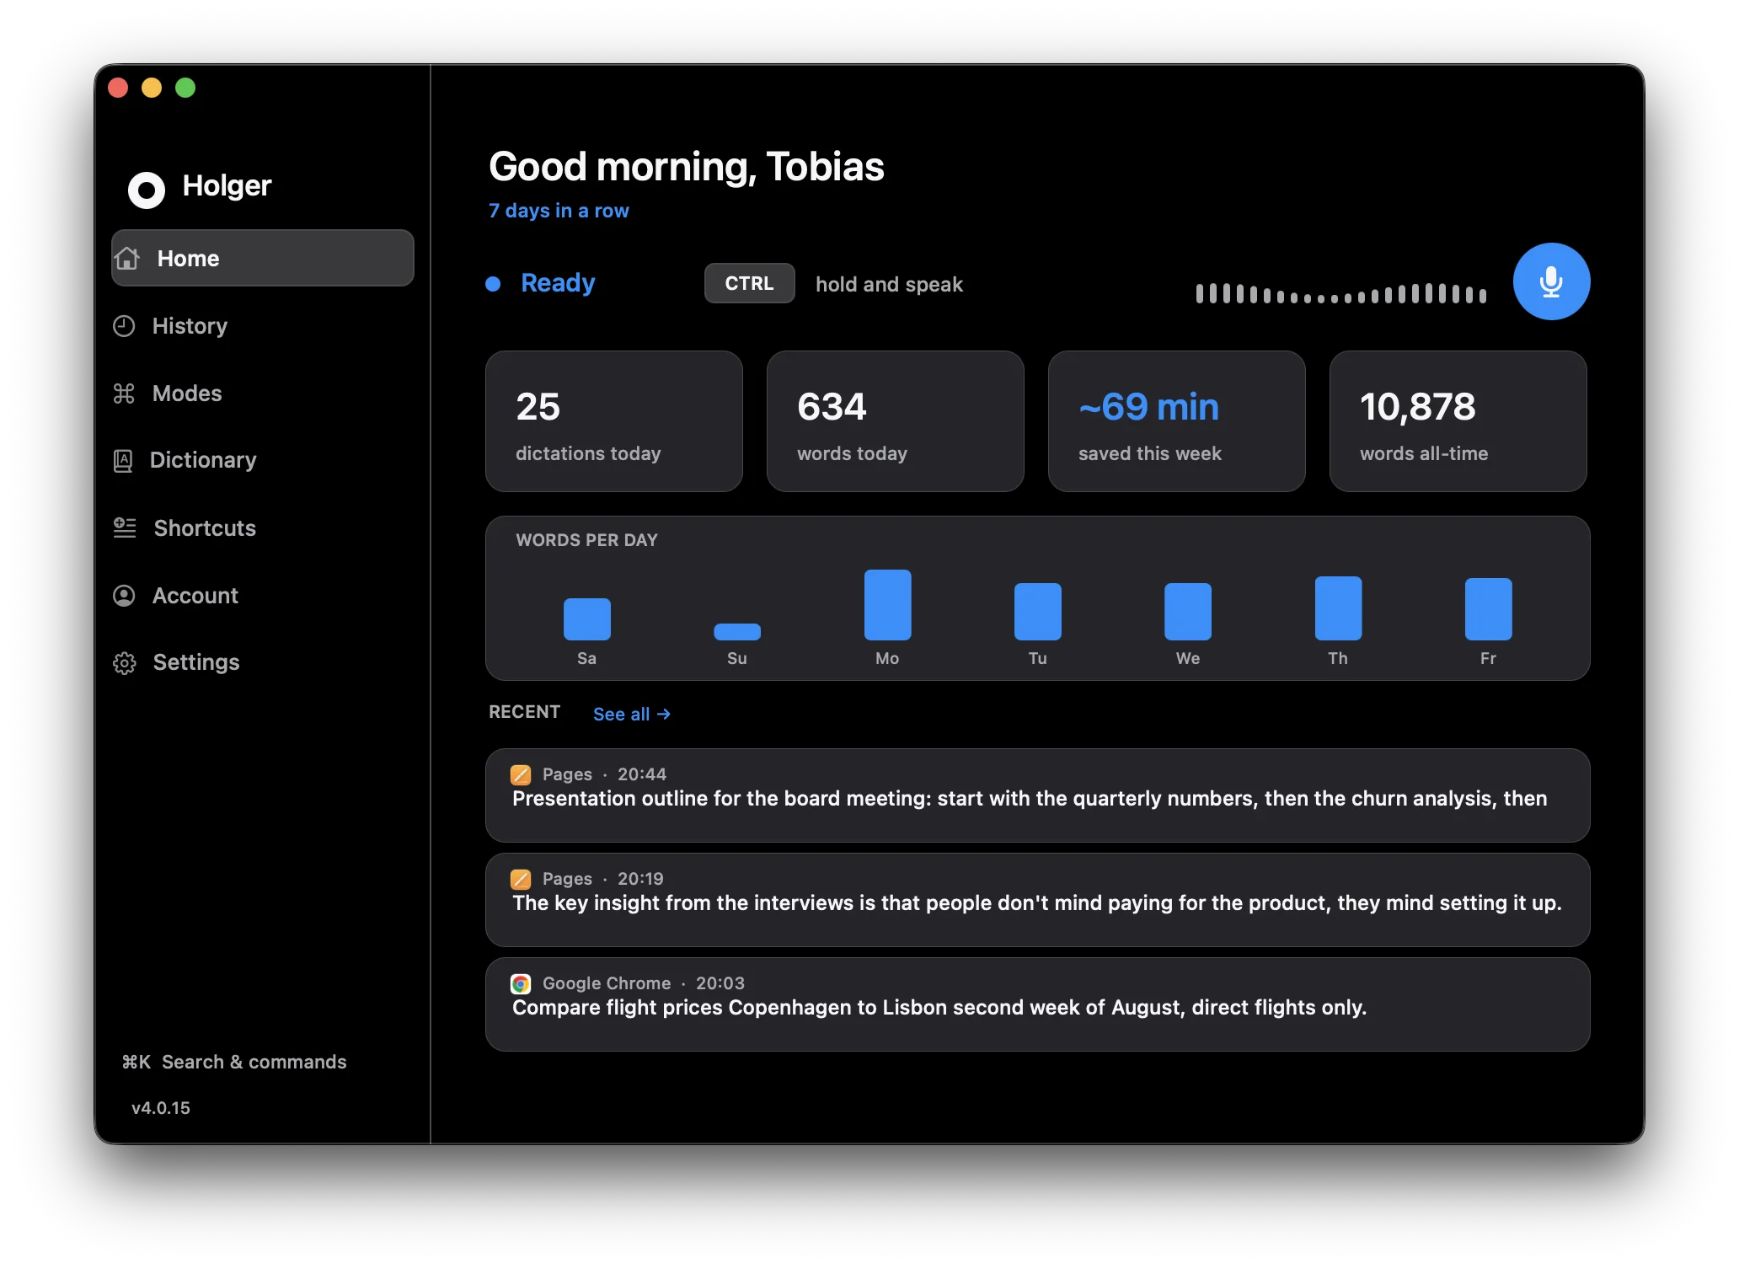Select the saved this week stats card
The width and height of the screenshot is (1739, 1269).
[1176, 421]
